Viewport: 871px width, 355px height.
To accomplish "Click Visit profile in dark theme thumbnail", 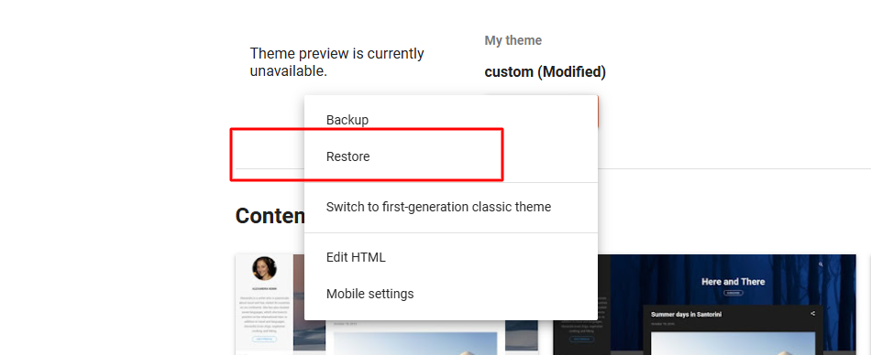I will [581, 339].
